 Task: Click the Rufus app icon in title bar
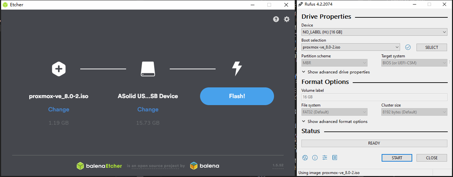click(300, 4)
